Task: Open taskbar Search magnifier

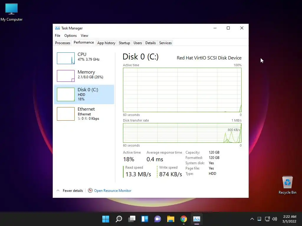Action: coord(119,219)
